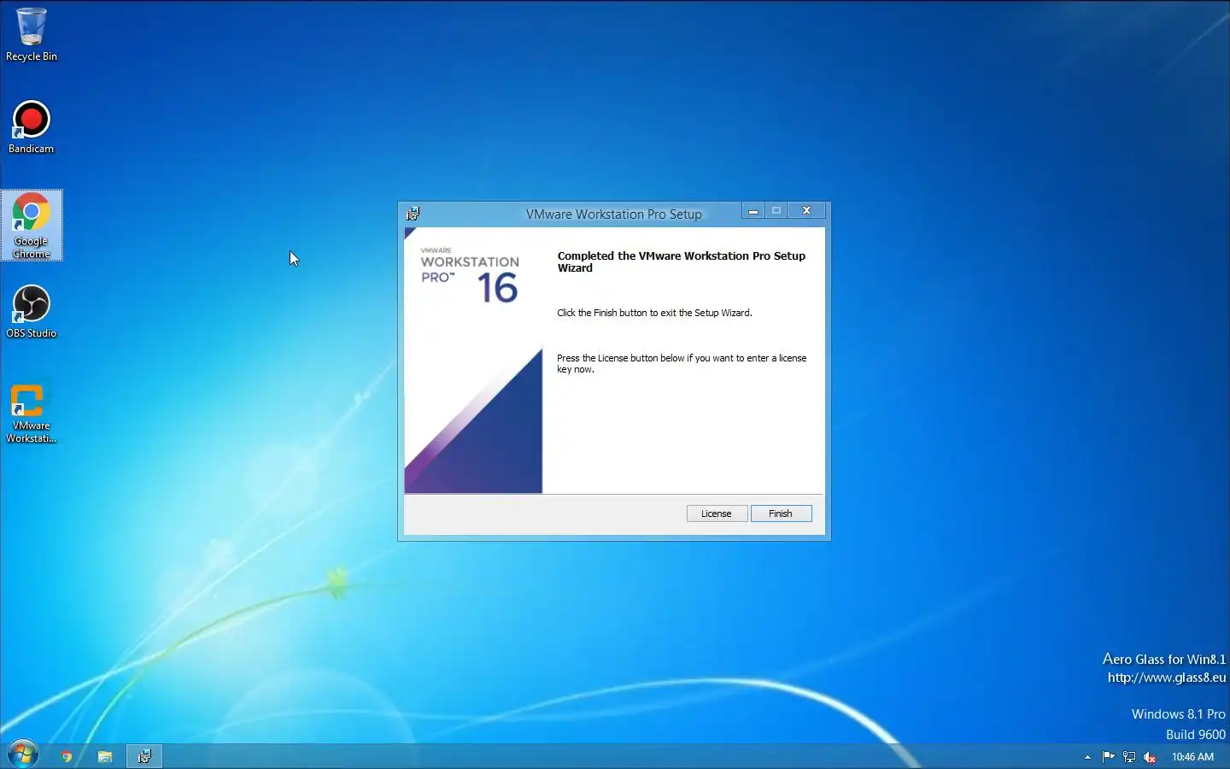Launch Chrome from the taskbar
Screen dimensions: 1230x769
point(67,756)
